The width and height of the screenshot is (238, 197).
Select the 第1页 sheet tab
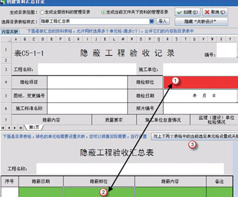(34, 127)
